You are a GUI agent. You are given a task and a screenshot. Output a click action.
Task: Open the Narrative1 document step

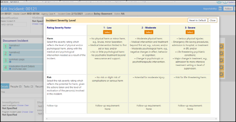click(x=23, y=46)
